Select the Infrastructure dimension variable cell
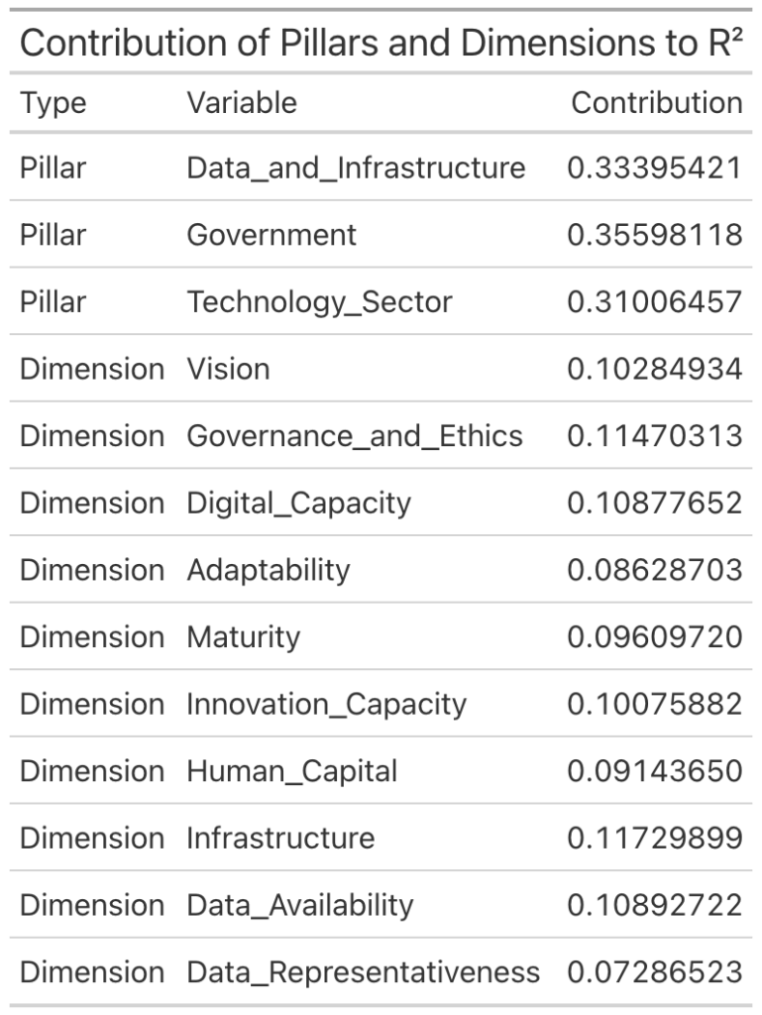Image resolution: width=762 pixels, height=1015 pixels. [280, 839]
